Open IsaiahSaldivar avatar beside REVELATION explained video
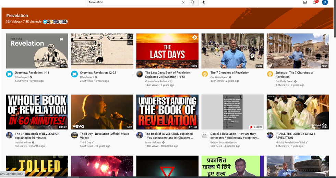 (140, 135)
